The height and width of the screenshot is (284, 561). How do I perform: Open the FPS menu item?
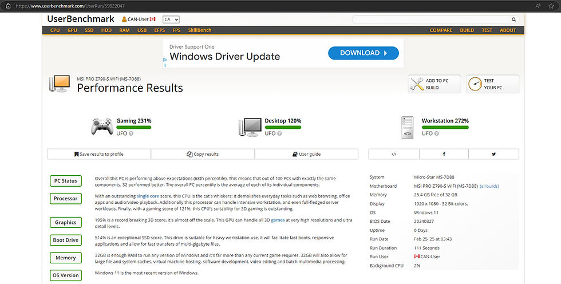coord(176,30)
